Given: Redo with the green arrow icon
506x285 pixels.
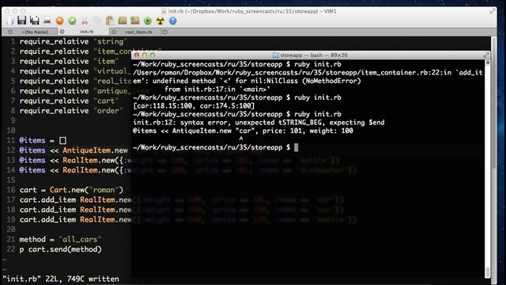Looking at the screenshot, I should point(72,21).
